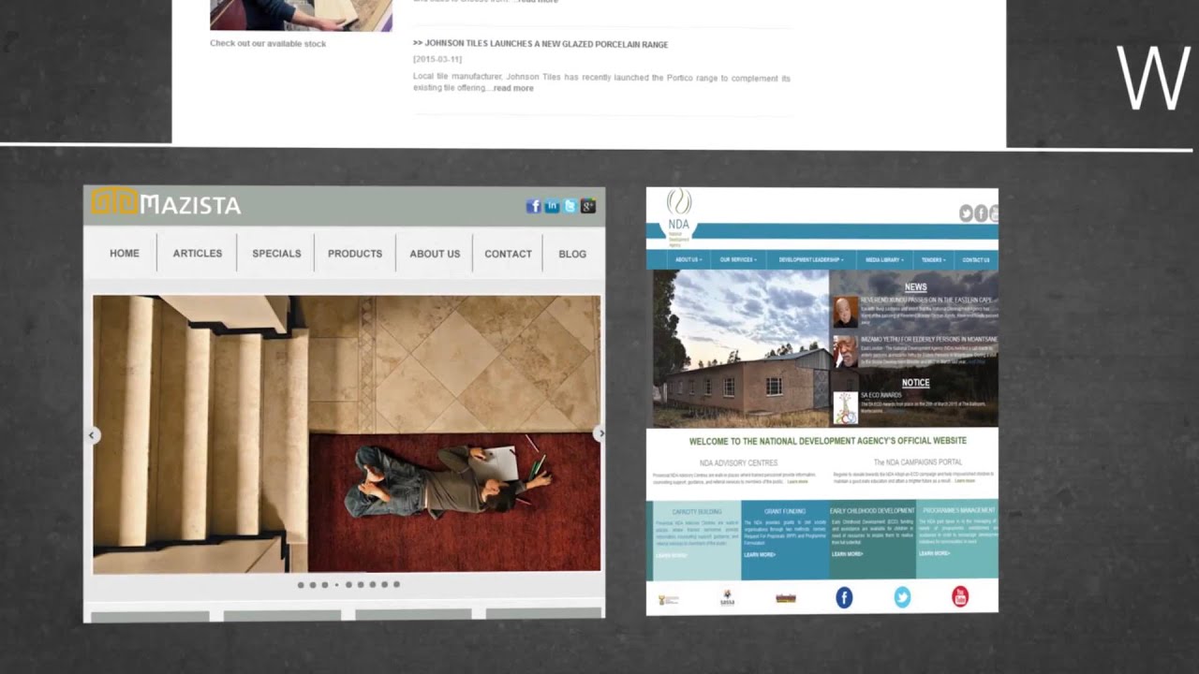Open Imizamo Yethu elderly persons headline
This screenshot has width=1199, height=674.
pos(929,340)
